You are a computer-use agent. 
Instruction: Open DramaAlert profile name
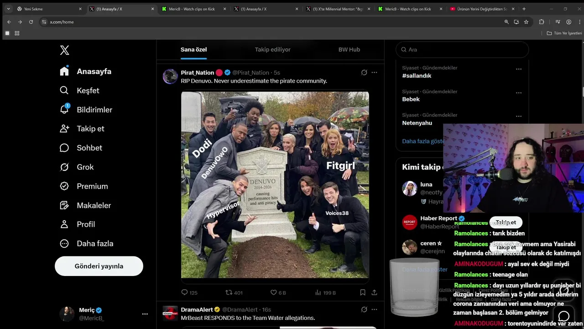197,309
